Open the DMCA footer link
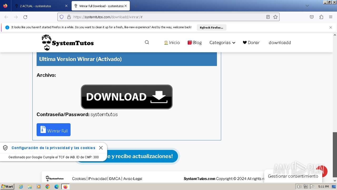337x190 pixels. pos(115,179)
